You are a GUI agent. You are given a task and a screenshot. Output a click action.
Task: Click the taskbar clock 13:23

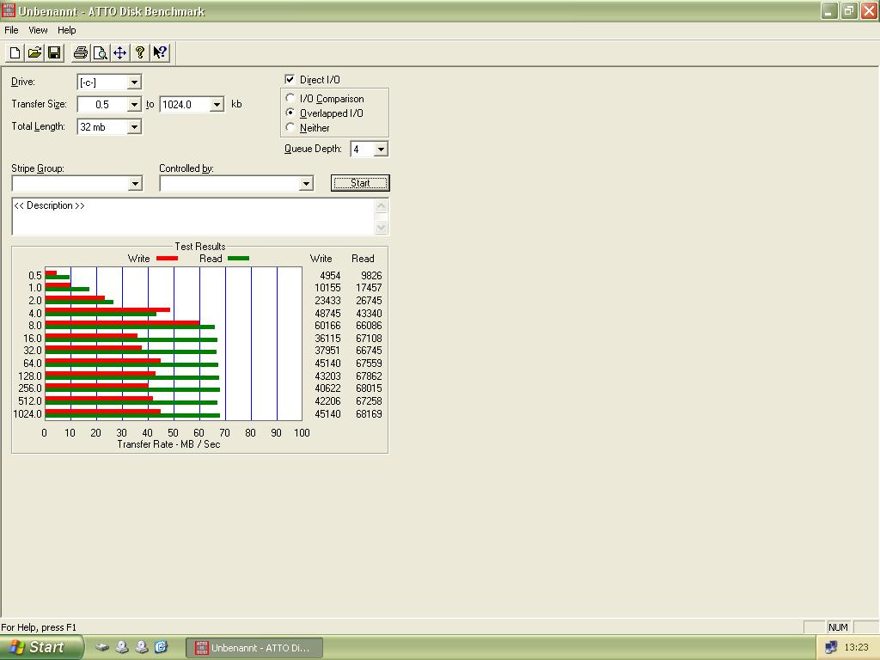coord(857,647)
